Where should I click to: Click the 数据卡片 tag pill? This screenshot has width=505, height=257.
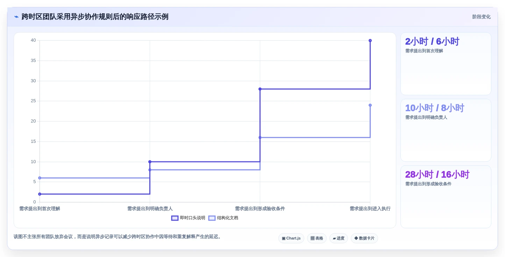pyautogui.click(x=364, y=238)
